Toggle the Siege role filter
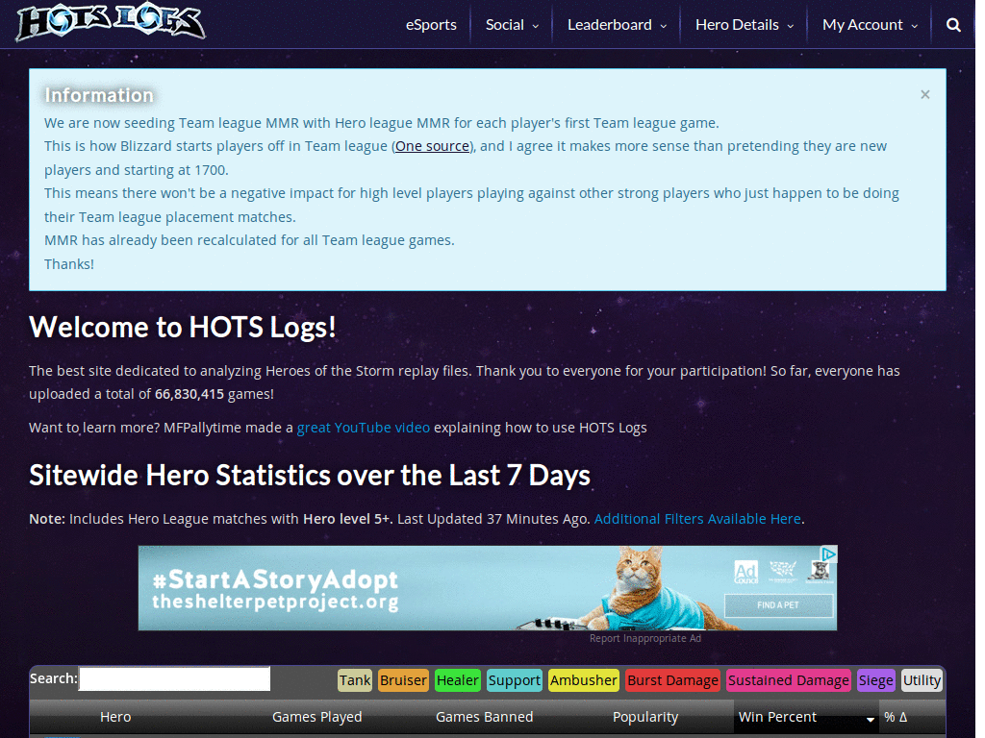Image resolution: width=985 pixels, height=738 pixels. pyautogui.click(x=875, y=680)
